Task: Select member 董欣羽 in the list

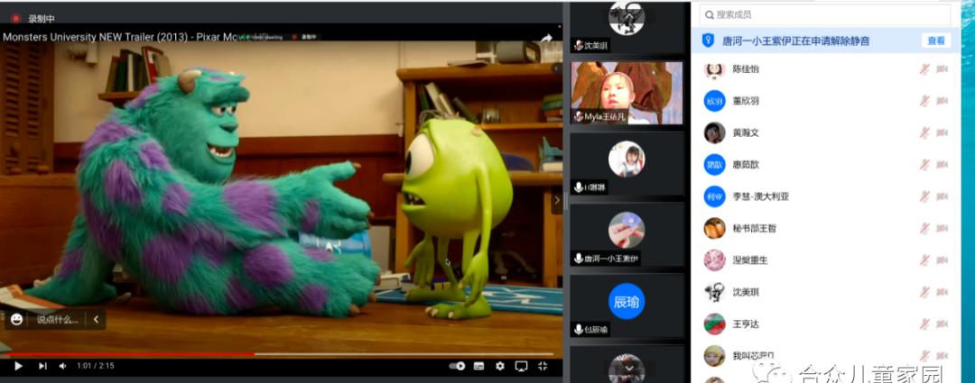Action: point(826,101)
